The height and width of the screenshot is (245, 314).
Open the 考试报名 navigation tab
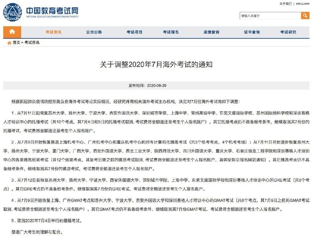171,32
